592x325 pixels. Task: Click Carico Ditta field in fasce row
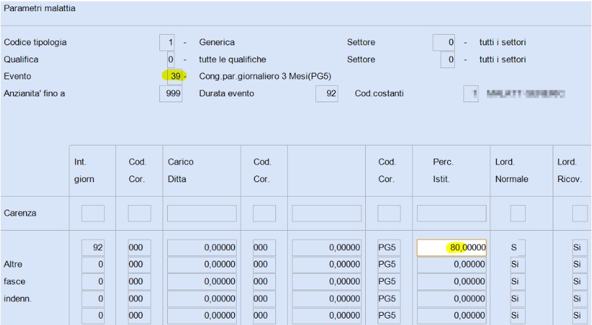click(202, 282)
